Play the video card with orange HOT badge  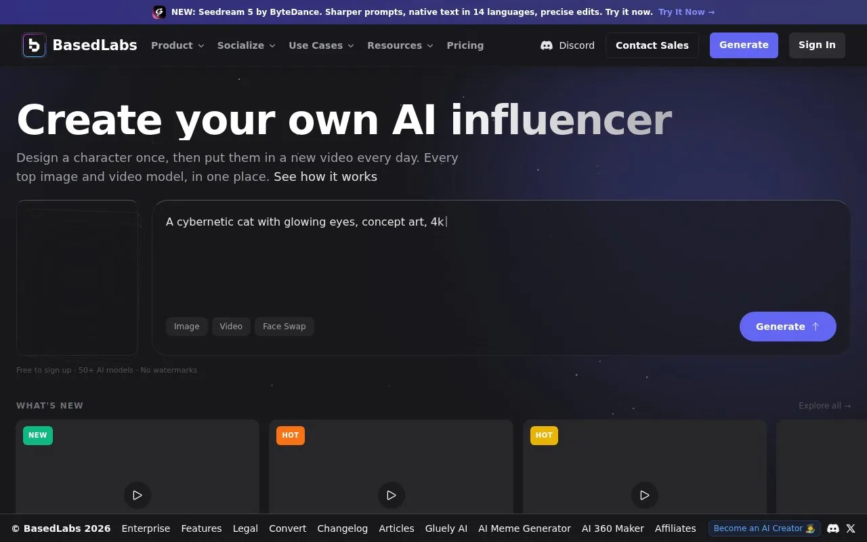[x=392, y=495]
